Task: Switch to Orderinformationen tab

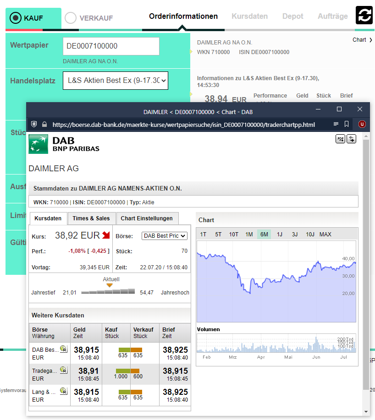Action: (x=183, y=16)
